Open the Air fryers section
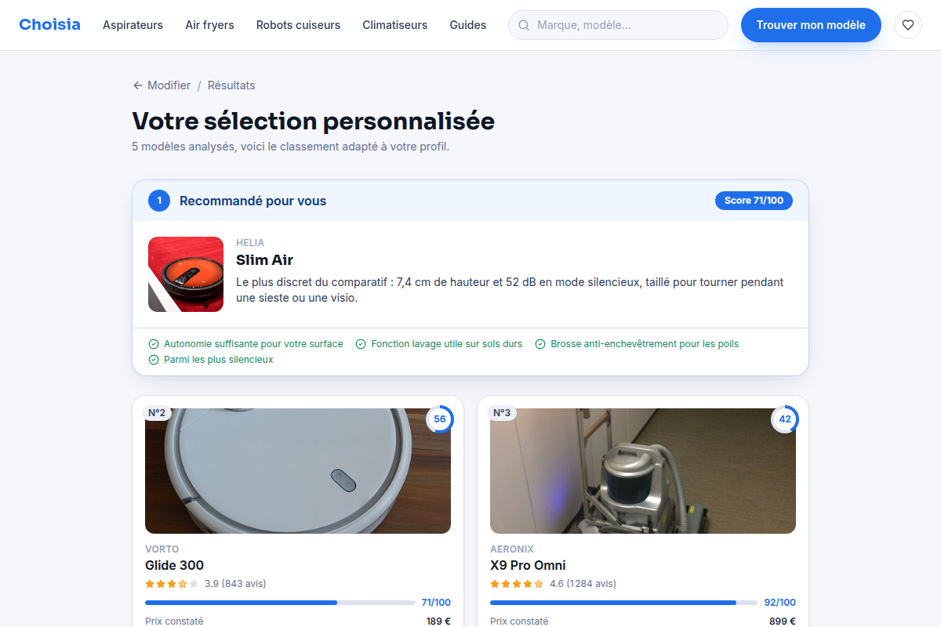This screenshot has height=627, width=941. tap(209, 25)
